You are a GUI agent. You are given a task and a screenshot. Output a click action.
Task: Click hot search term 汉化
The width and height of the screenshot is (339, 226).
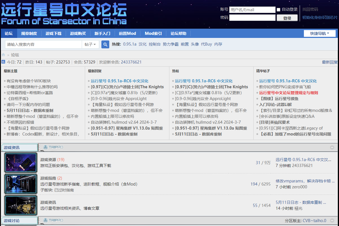(143, 44)
